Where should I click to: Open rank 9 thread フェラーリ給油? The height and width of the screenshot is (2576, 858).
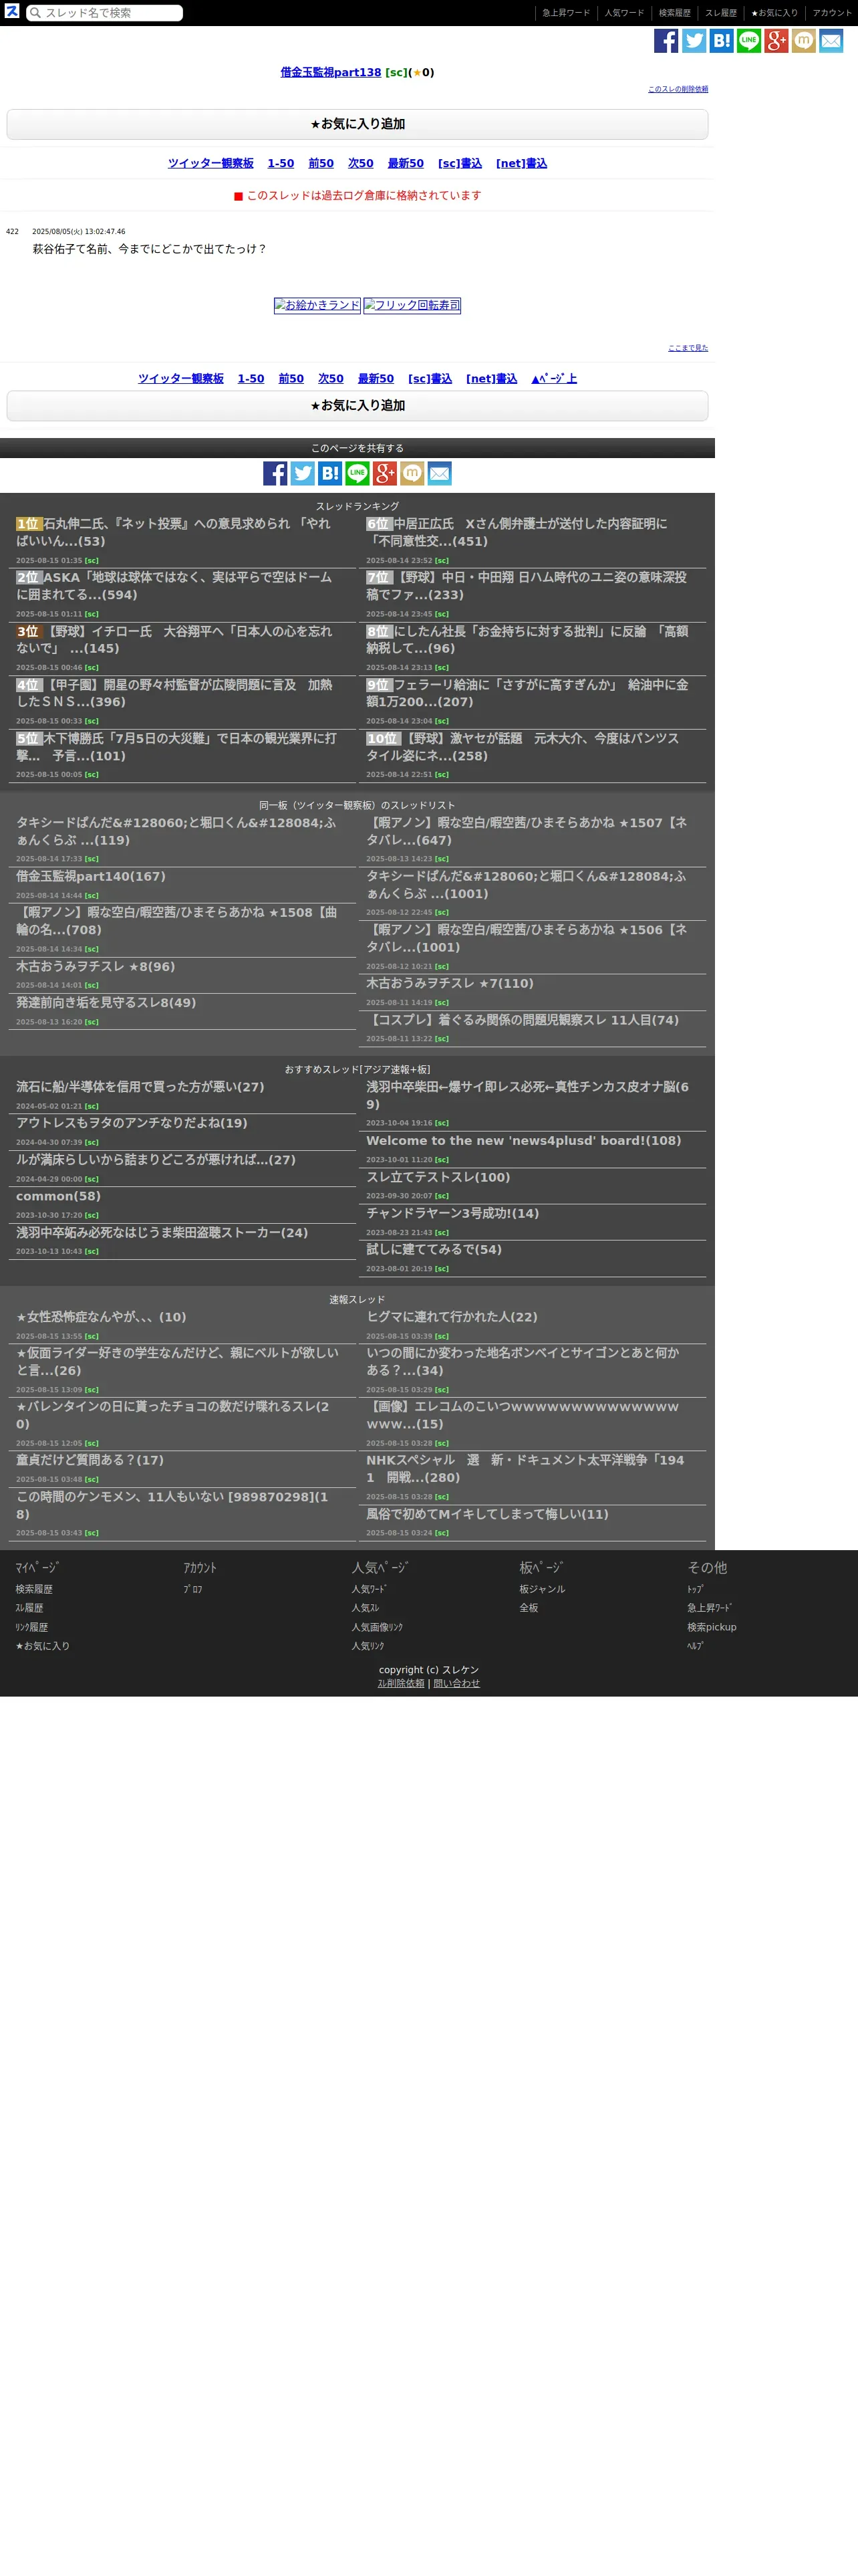pos(527,693)
